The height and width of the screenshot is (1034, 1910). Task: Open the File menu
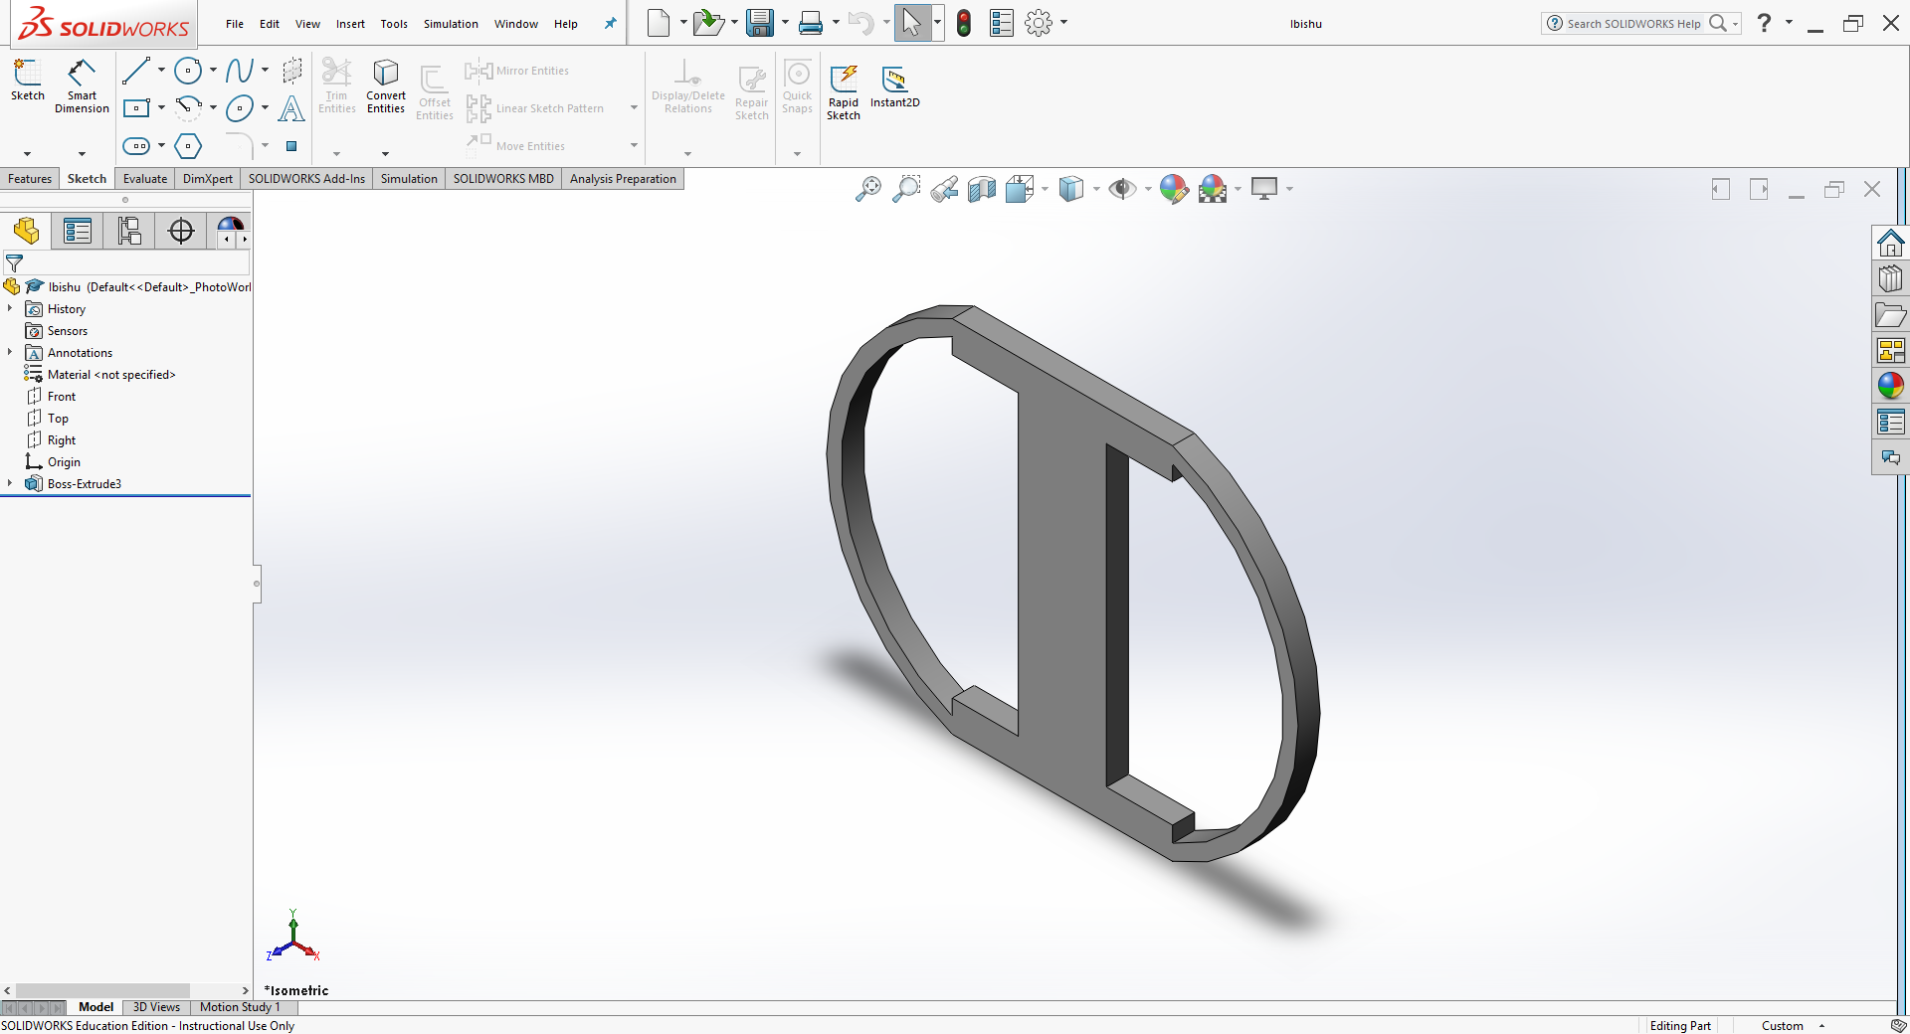(235, 24)
